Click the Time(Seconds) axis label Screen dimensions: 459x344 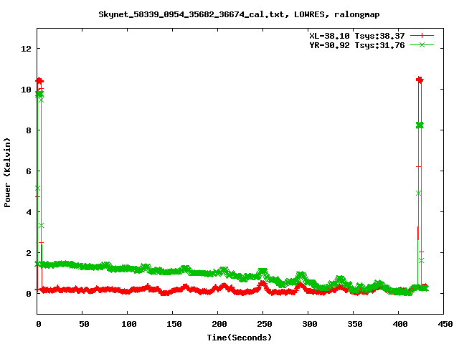point(239,338)
